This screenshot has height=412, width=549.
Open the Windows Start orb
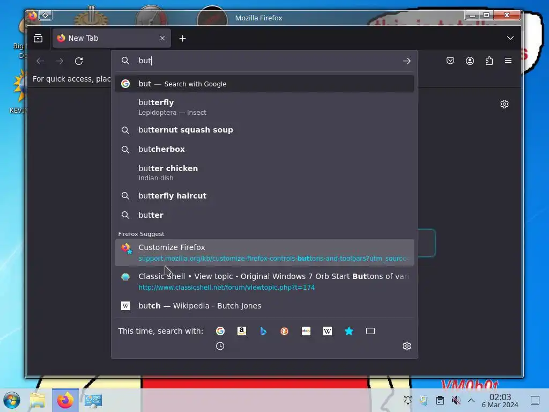[12, 400]
